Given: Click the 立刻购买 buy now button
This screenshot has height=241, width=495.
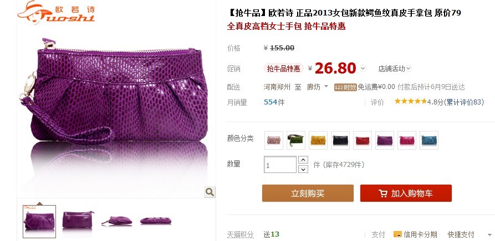Looking at the screenshot, I should [x=308, y=193].
